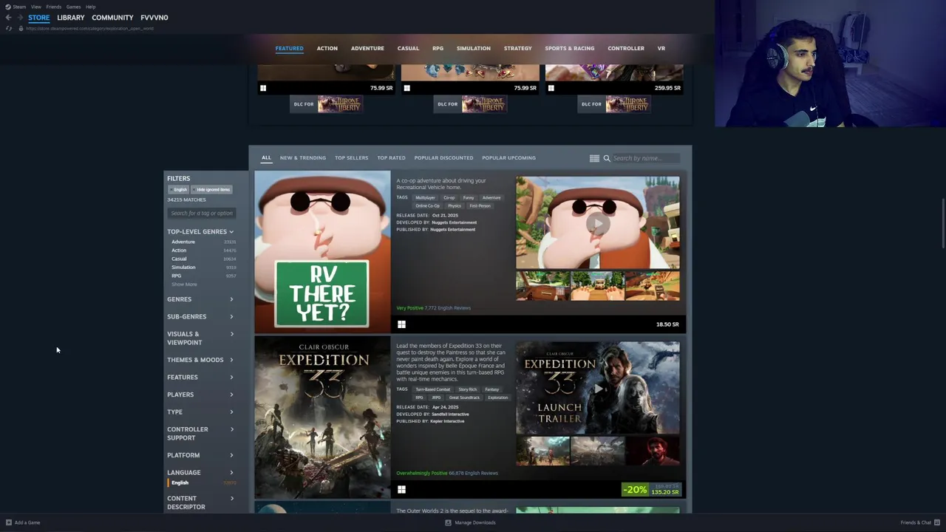Open the Sports & Racing category
946x532 pixels.
tap(569, 48)
